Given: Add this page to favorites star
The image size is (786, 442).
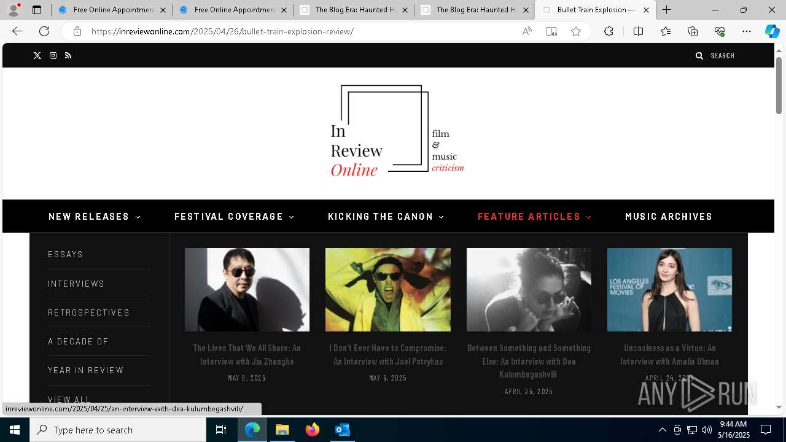Looking at the screenshot, I should (x=576, y=31).
